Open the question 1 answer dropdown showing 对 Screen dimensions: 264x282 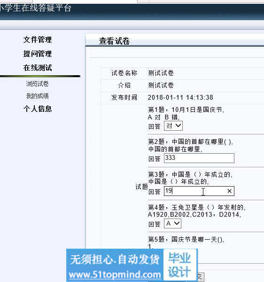(173, 125)
